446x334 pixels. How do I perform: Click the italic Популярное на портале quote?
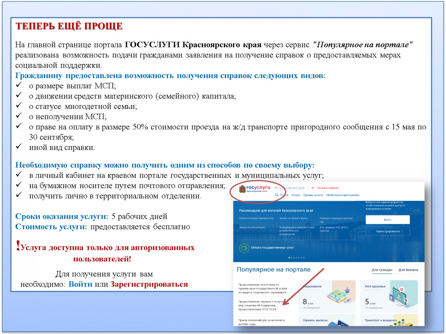click(x=363, y=45)
